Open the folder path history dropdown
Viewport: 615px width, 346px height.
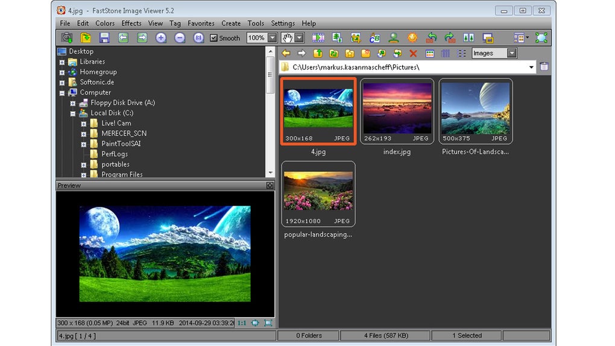tap(531, 67)
